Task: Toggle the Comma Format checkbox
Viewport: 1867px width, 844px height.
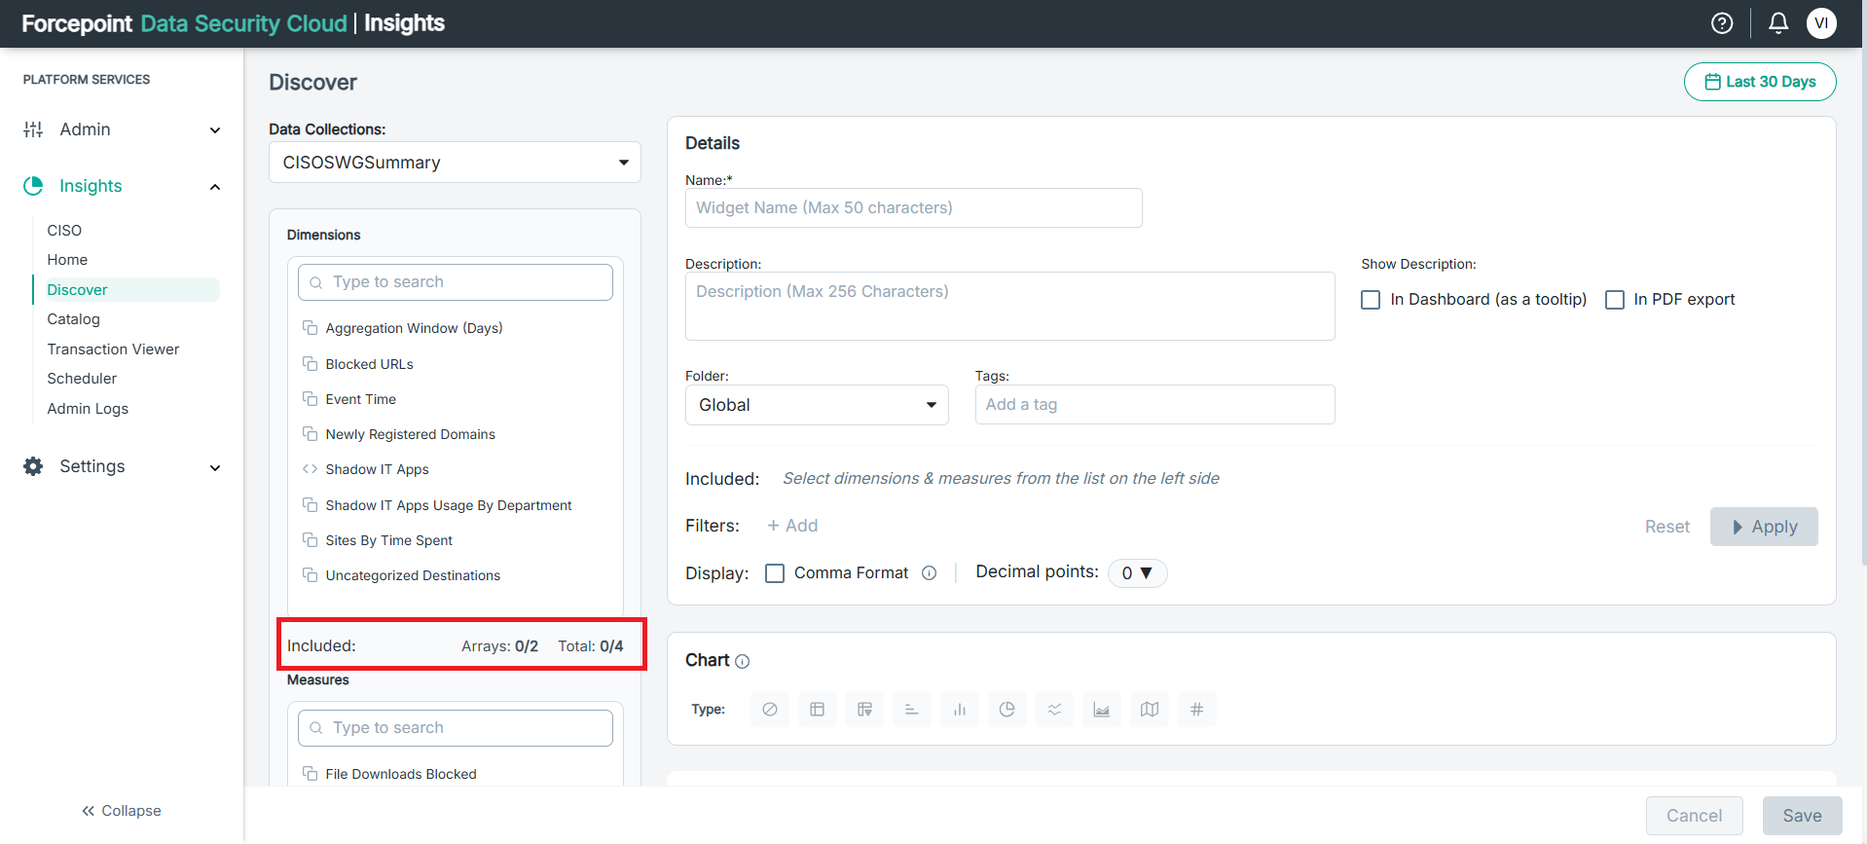Action: coord(775,573)
